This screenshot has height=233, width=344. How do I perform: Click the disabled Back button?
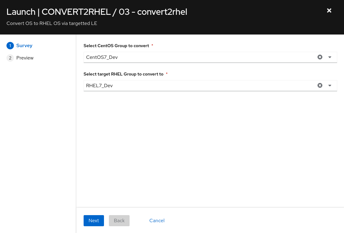(x=119, y=220)
